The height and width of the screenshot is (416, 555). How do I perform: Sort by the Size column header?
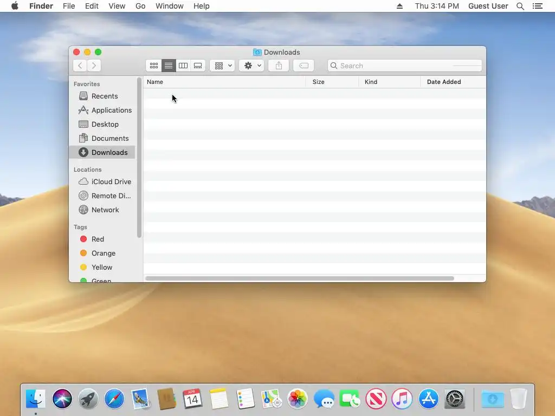(x=332, y=82)
